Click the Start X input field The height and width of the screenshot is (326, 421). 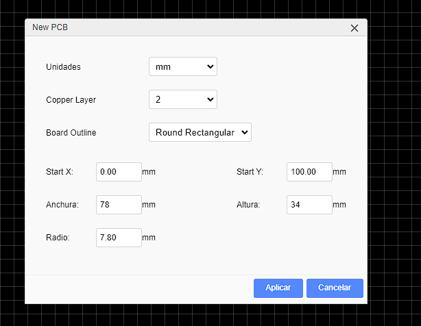pos(119,172)
